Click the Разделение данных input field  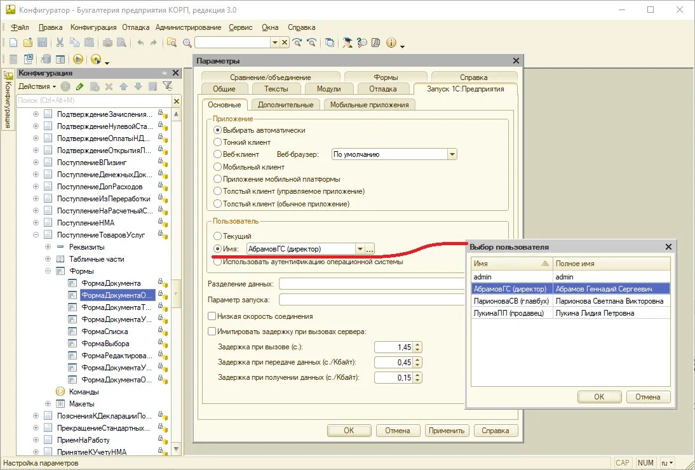[x=373, y=283]
